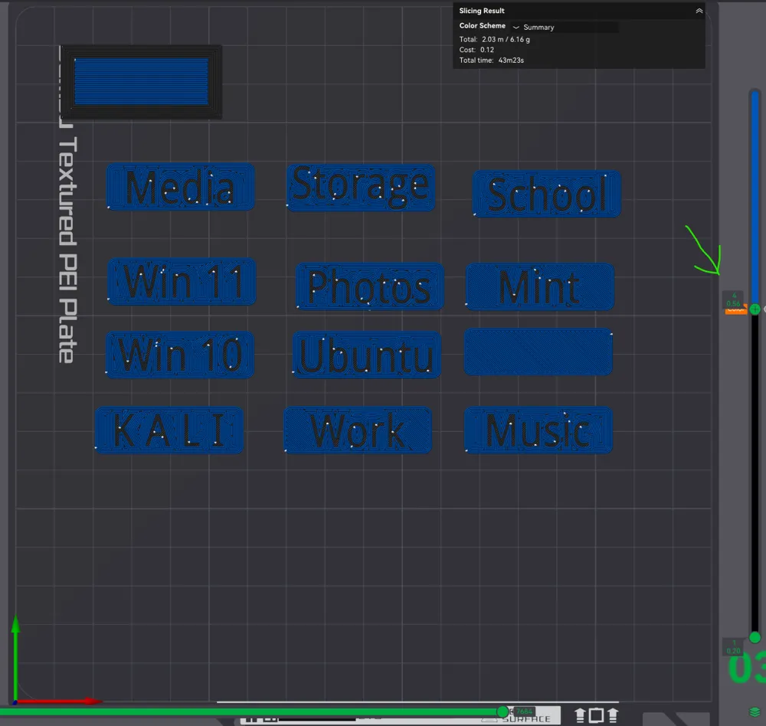This screenshot has width=766, height=726.
Task: Select the School label object
Action: pos(547,194)
